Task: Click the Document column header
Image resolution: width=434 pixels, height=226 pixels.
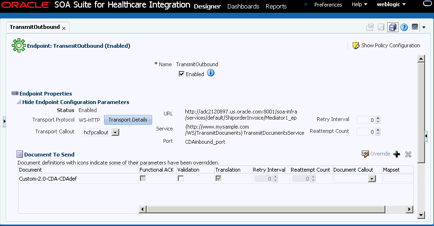Action: [30, 170]
